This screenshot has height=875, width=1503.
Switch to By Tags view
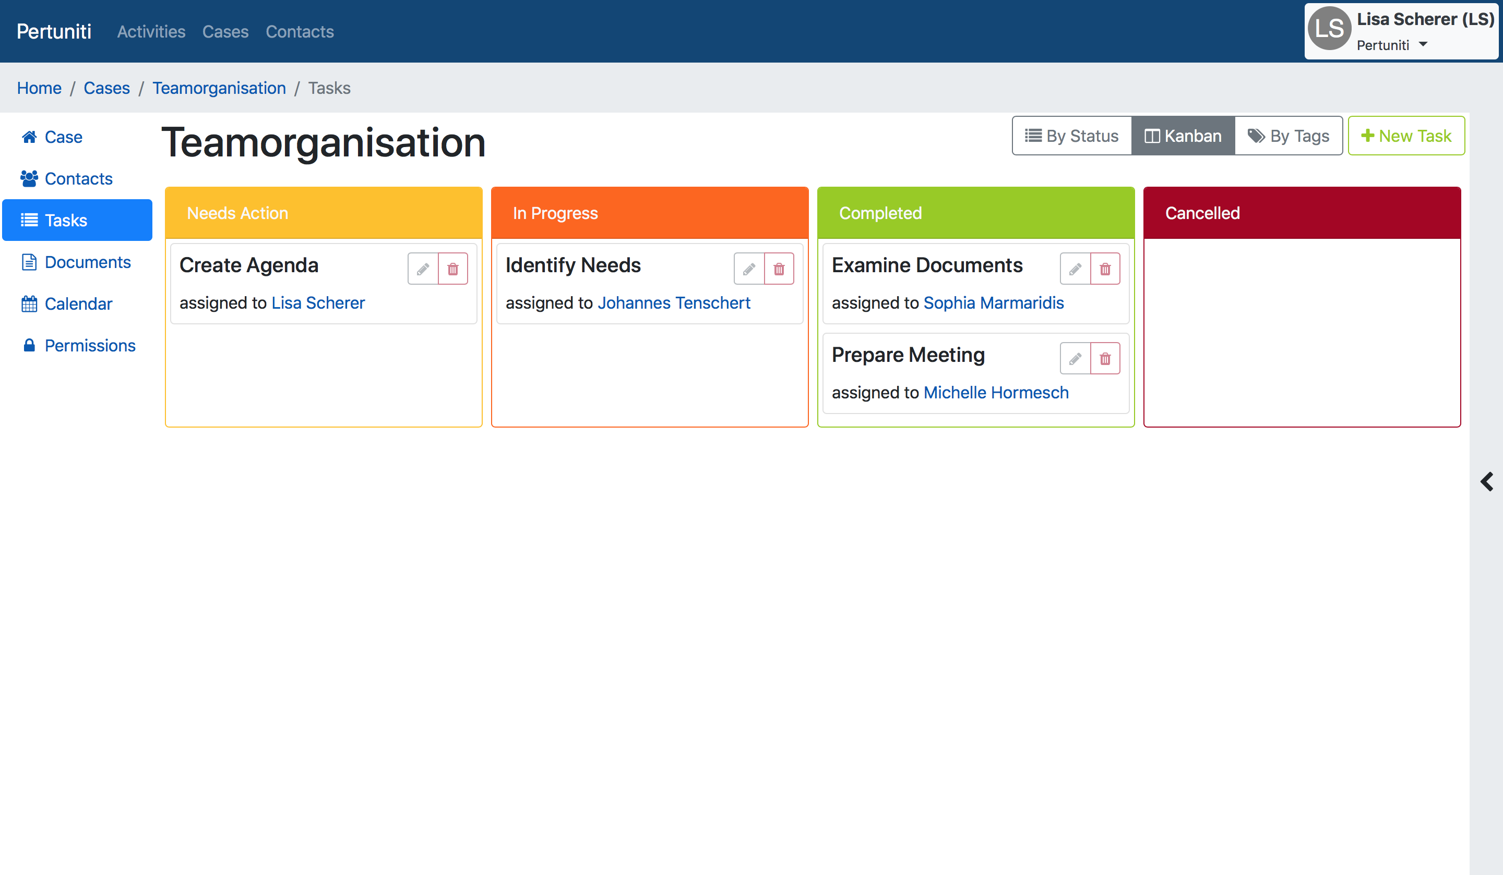[x=1289, y=136]
